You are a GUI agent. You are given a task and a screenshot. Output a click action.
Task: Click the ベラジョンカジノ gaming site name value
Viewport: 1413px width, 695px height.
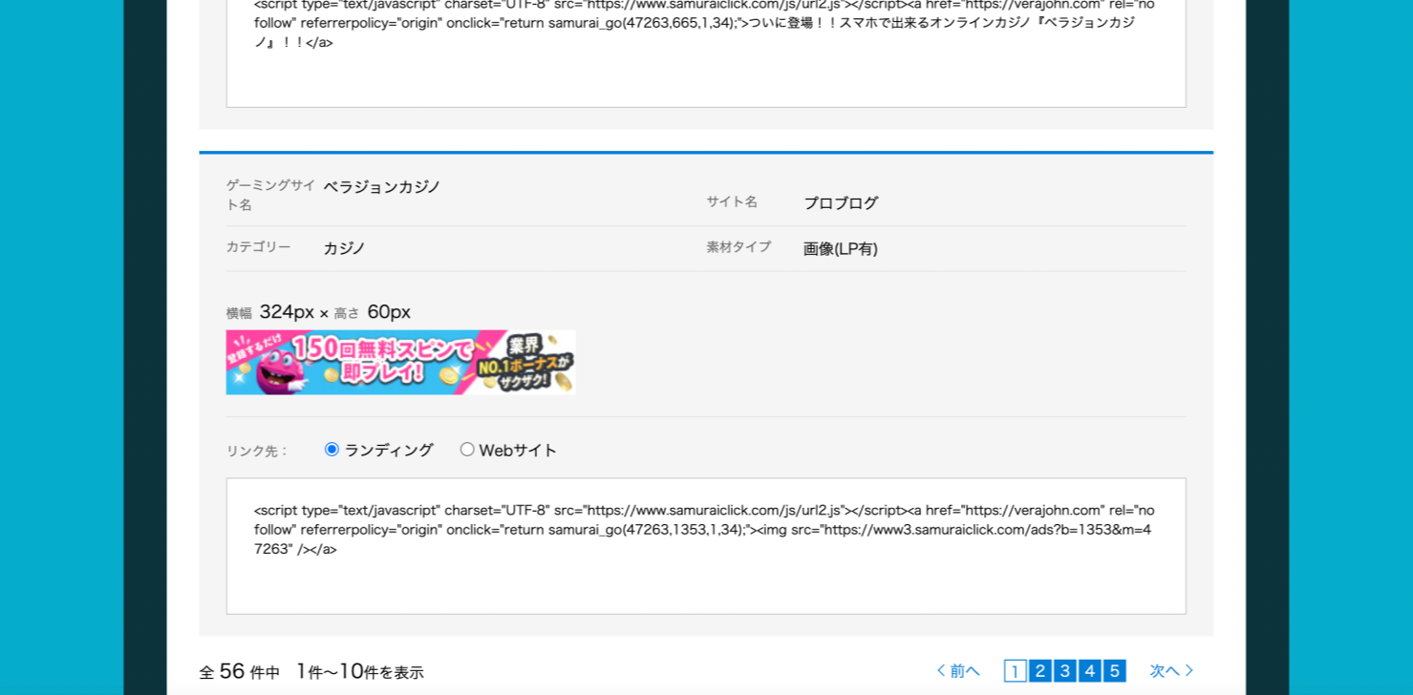click(x=382, y=187)
